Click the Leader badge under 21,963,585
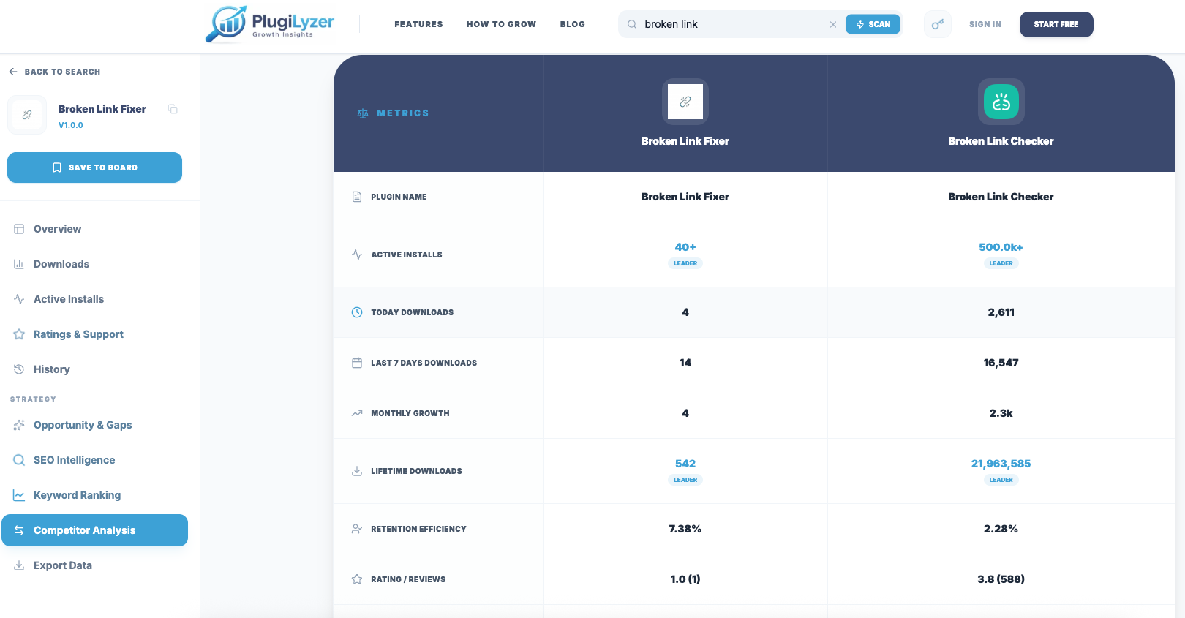 (x=1001, y=480)
